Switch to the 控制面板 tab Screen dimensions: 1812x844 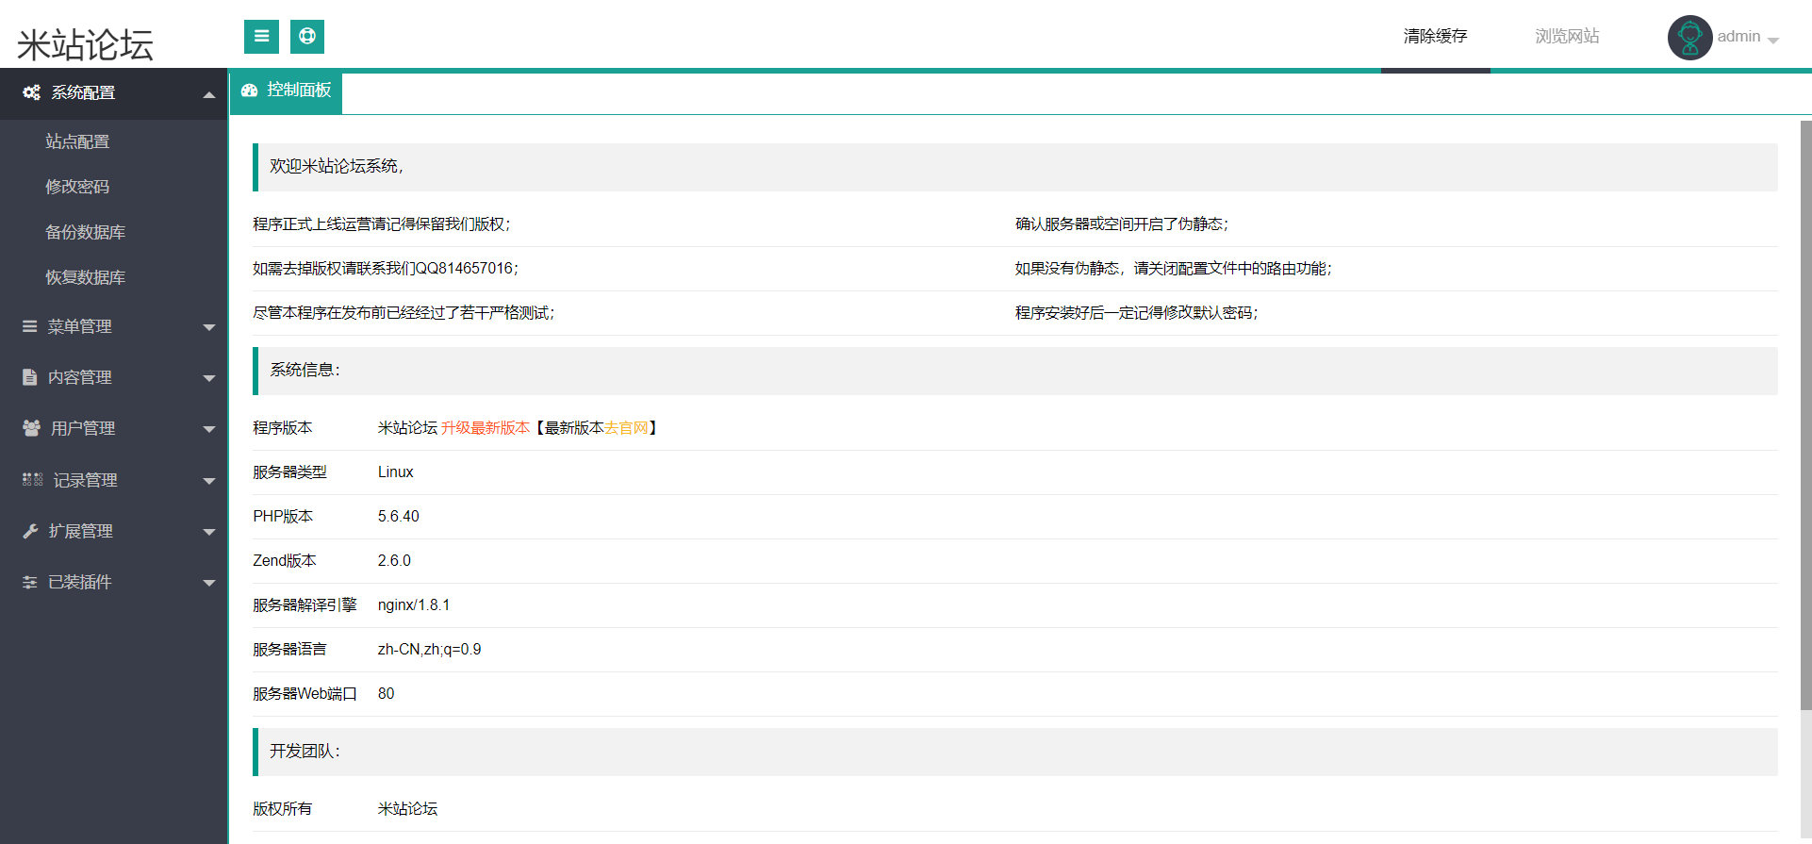287,91
